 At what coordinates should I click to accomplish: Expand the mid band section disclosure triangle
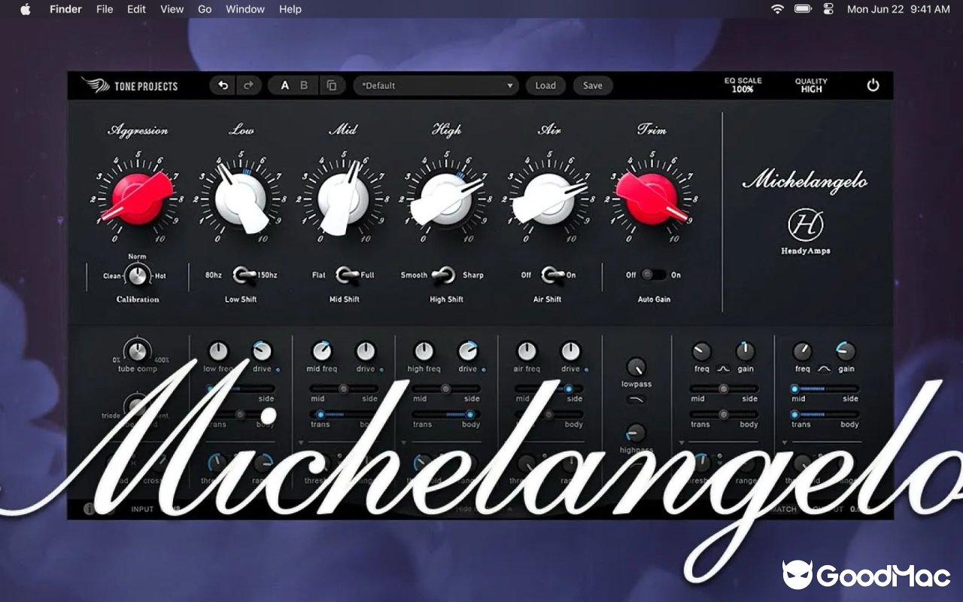coord(301,442)
